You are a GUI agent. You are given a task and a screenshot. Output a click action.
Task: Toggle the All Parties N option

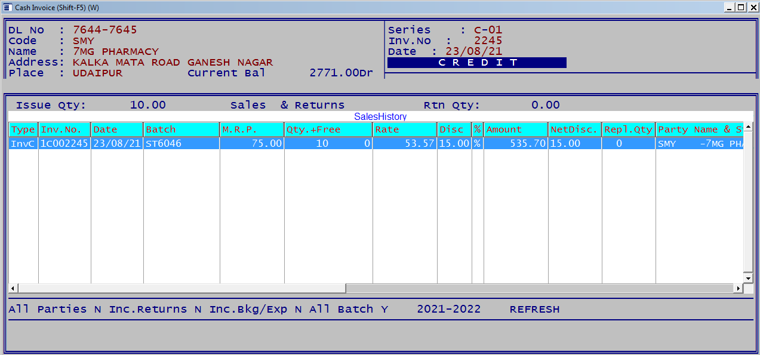[x=55, y=310]
